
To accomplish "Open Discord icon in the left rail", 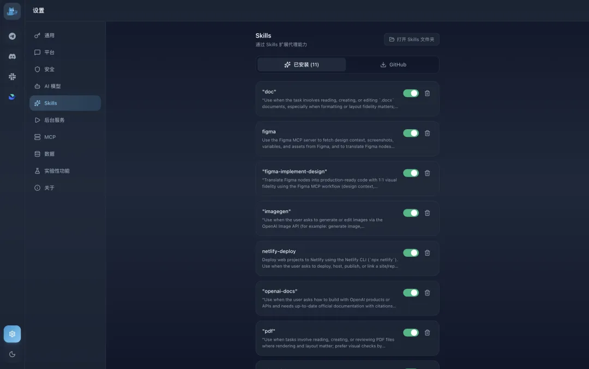I will tap(12, 56).
